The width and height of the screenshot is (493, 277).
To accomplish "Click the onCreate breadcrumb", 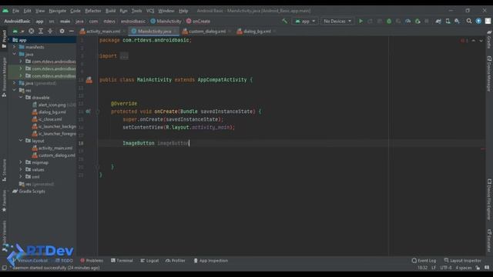I will (198, 22).
